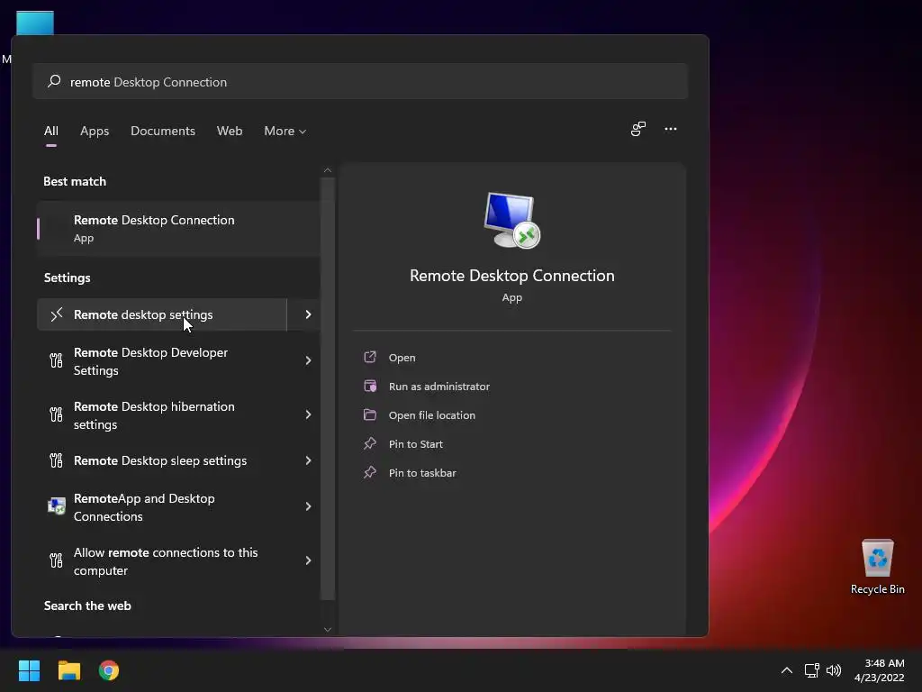Expand Remote desktop settings arrow
This screenshot has width=922, height=692.
point(308,314)
